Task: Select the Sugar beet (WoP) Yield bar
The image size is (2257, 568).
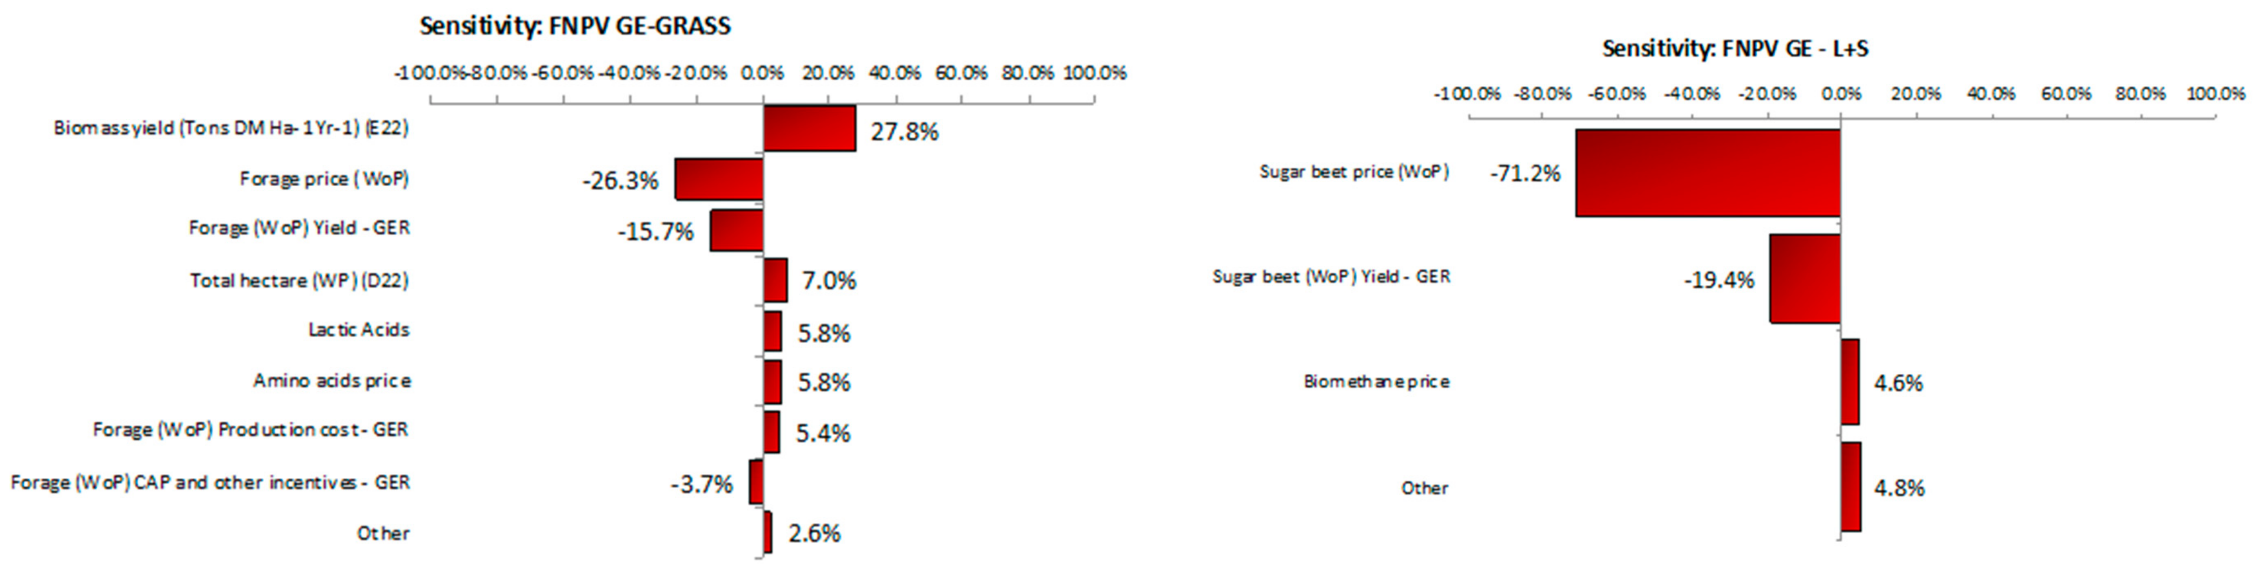Action: click(1804, 278)
